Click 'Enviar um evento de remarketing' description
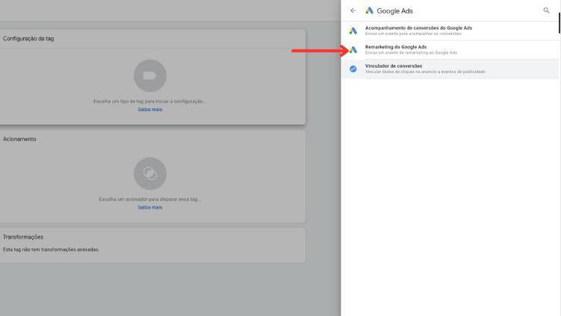 pyautogui.click(x=411, y=53)
